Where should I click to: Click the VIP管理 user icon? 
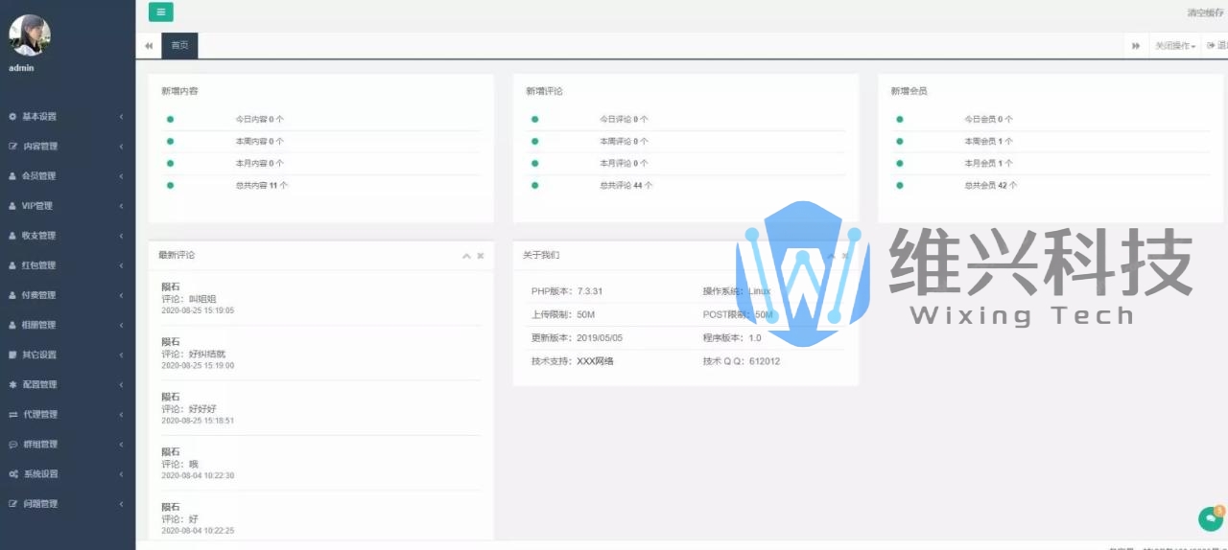click(12, 206)
